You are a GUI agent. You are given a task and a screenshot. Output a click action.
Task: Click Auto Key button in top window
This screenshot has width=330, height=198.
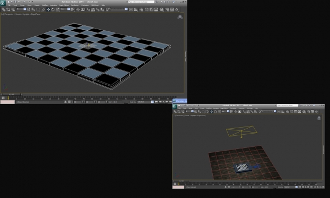pyautogui.click(x=133, y=102)
